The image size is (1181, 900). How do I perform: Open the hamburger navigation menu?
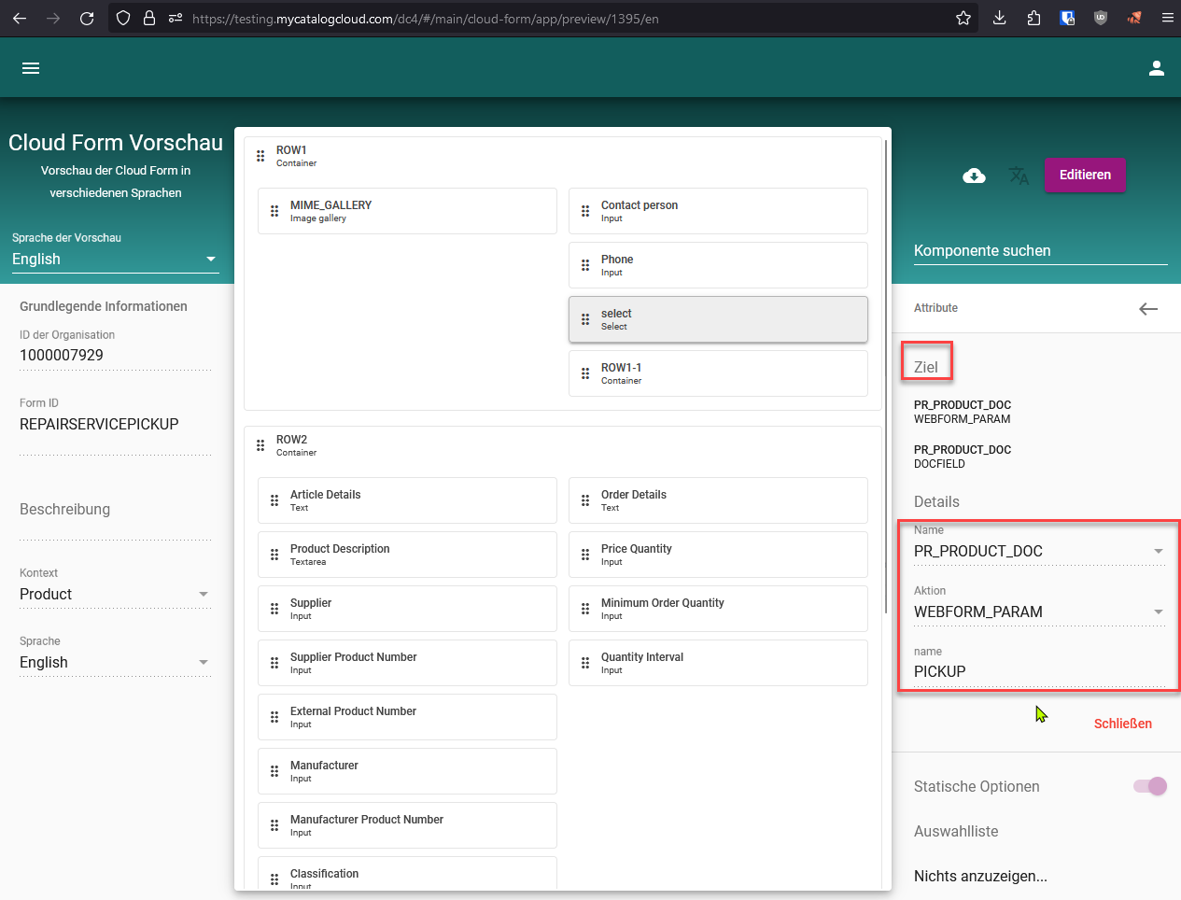[31, 68]
